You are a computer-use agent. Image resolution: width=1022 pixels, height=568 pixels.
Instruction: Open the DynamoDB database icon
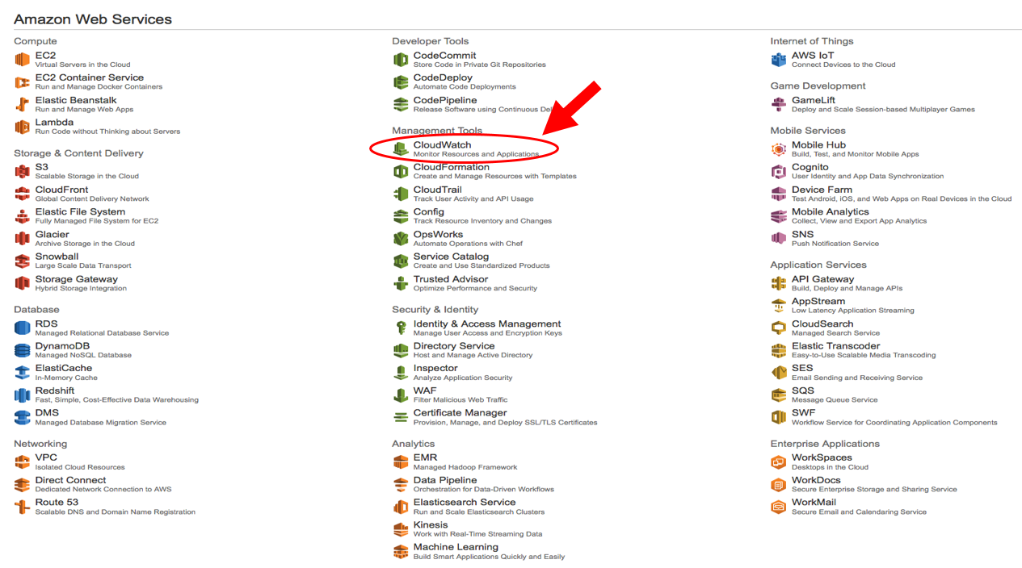click(x=22, y=350)
